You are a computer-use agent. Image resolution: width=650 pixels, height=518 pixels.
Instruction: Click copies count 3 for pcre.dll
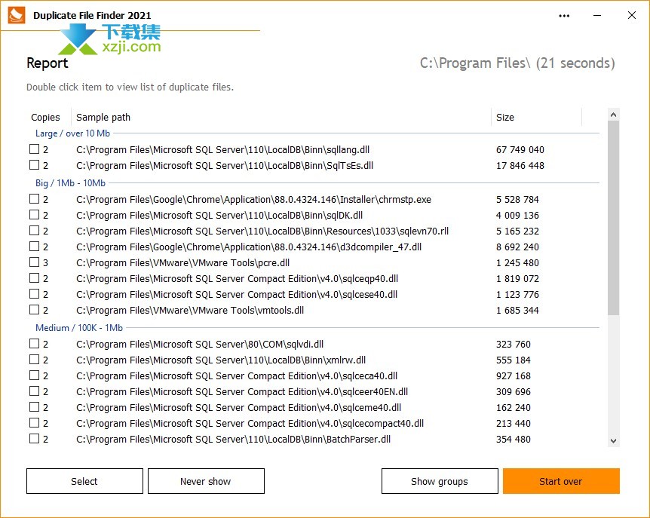click(45, 262)
